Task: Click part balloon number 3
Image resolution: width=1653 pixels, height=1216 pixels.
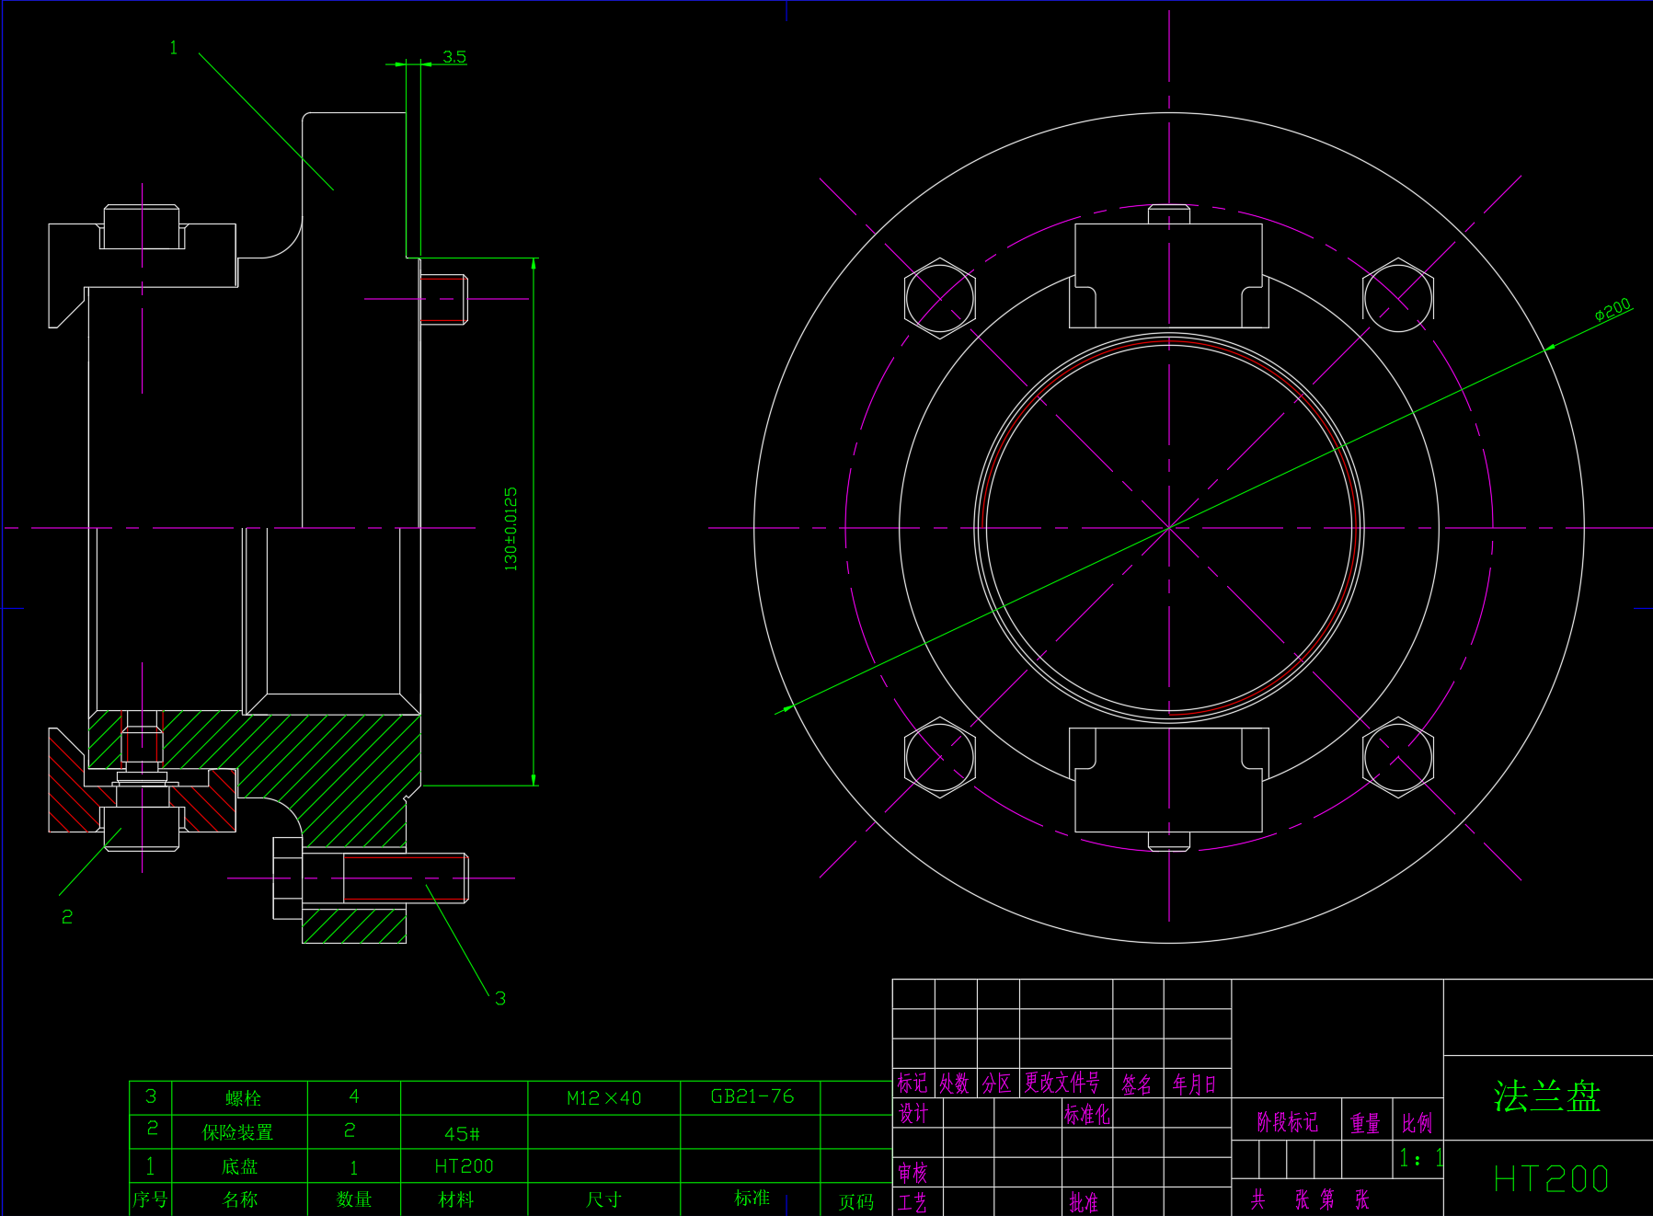Action: (500, 998)
